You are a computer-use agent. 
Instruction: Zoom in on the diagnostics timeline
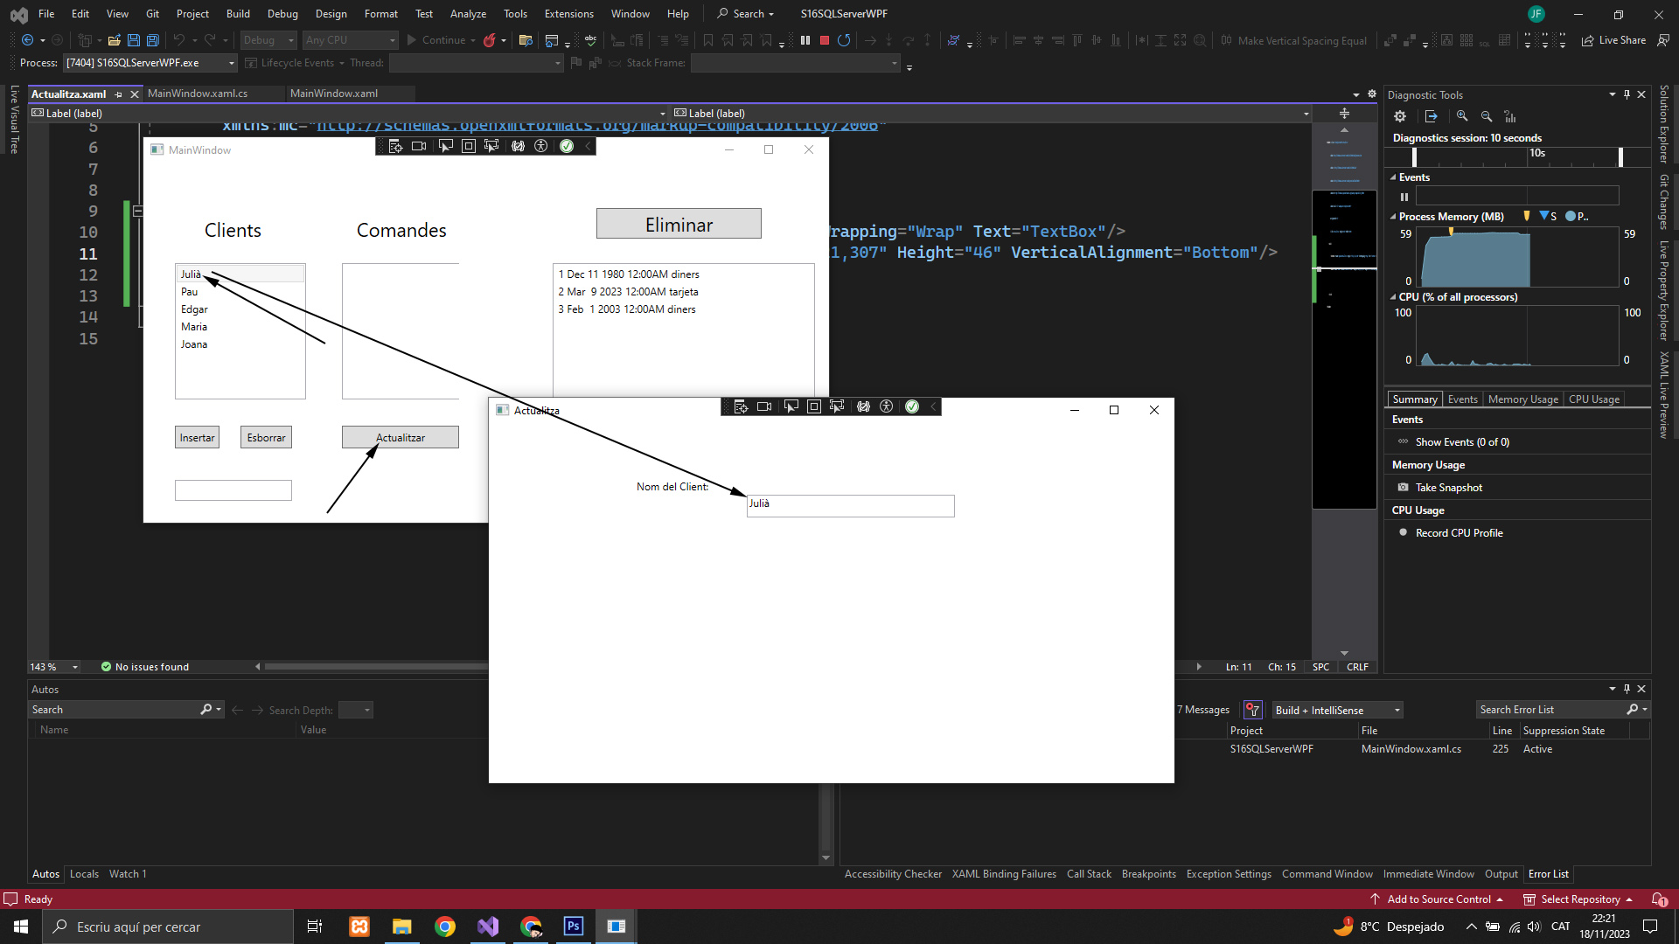(1462, 116)
